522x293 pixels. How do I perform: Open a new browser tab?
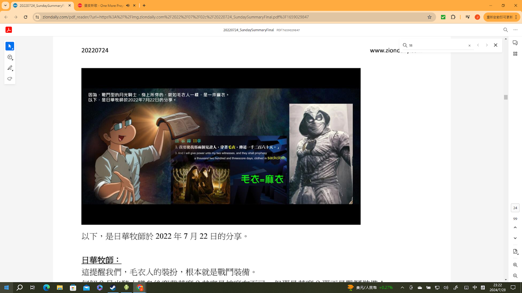(x=144, y=6)
